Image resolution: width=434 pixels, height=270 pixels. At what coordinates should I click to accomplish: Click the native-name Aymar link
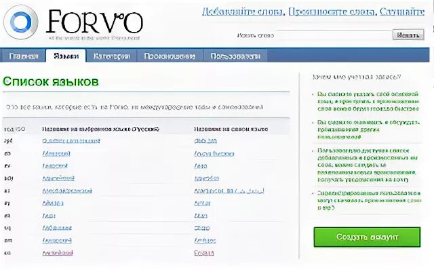(202, 203)
